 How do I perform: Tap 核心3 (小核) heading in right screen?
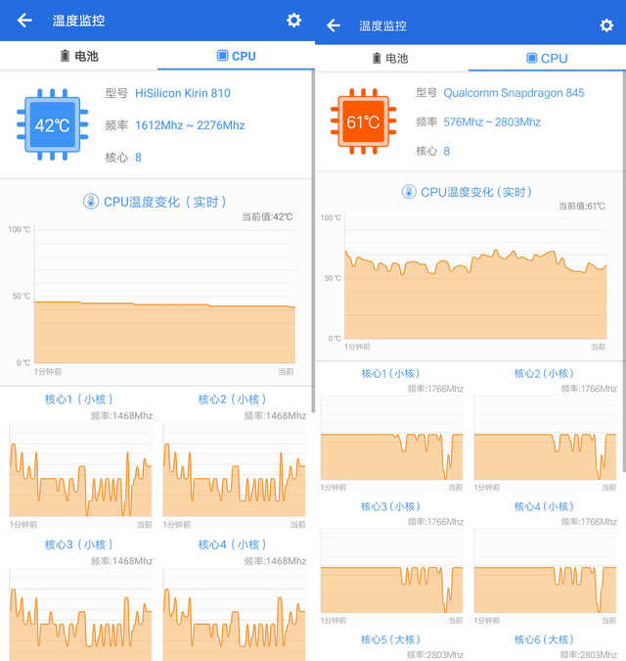tap(390, 506)
